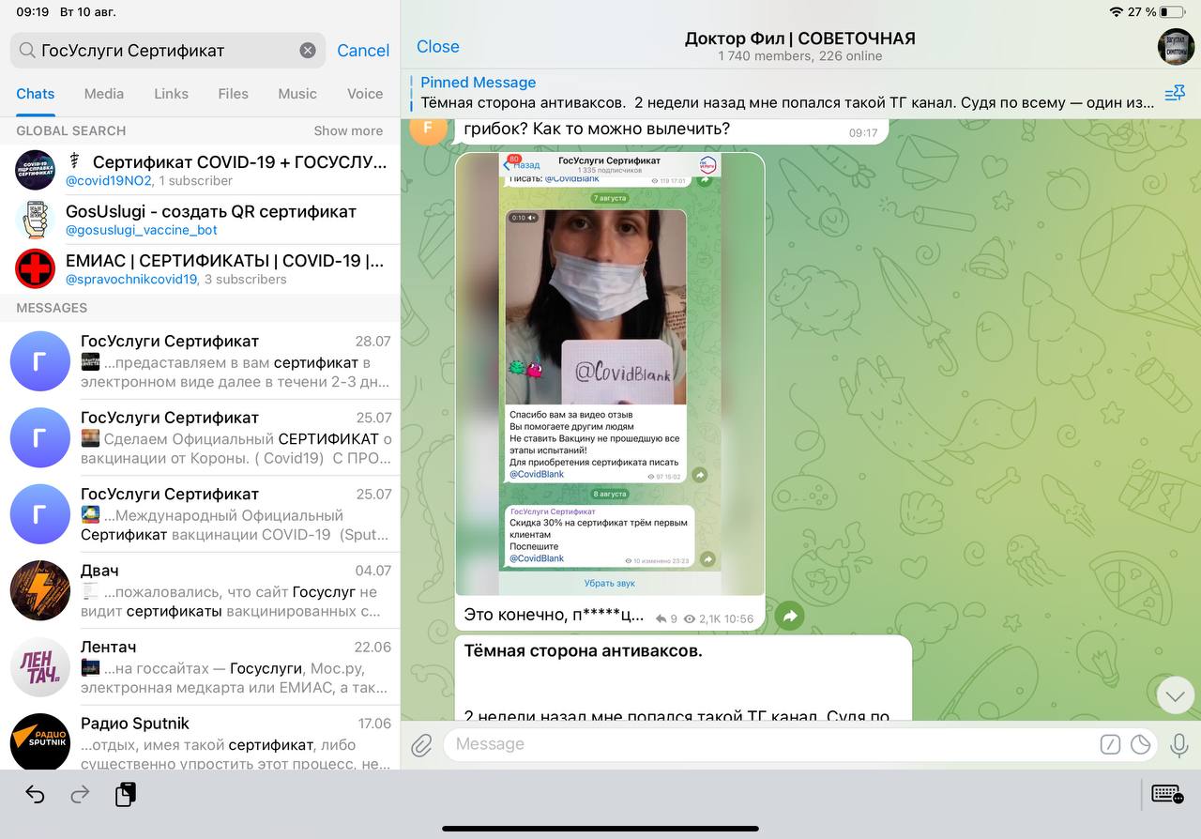Screen dimensions: 1201x839
Task: Select 'Сертификат COVID-19 + ГОСУСЛУ...' result
Action: (x=200, y=170)
